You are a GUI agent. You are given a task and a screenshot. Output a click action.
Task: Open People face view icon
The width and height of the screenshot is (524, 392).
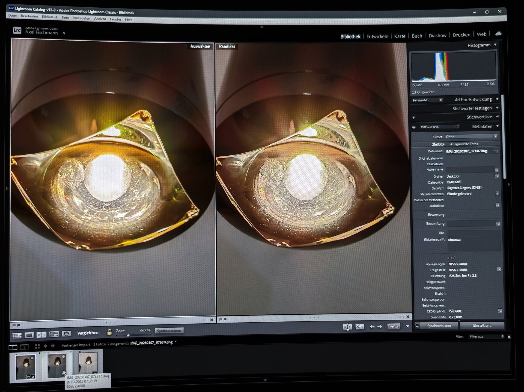[x=66, y=334]
